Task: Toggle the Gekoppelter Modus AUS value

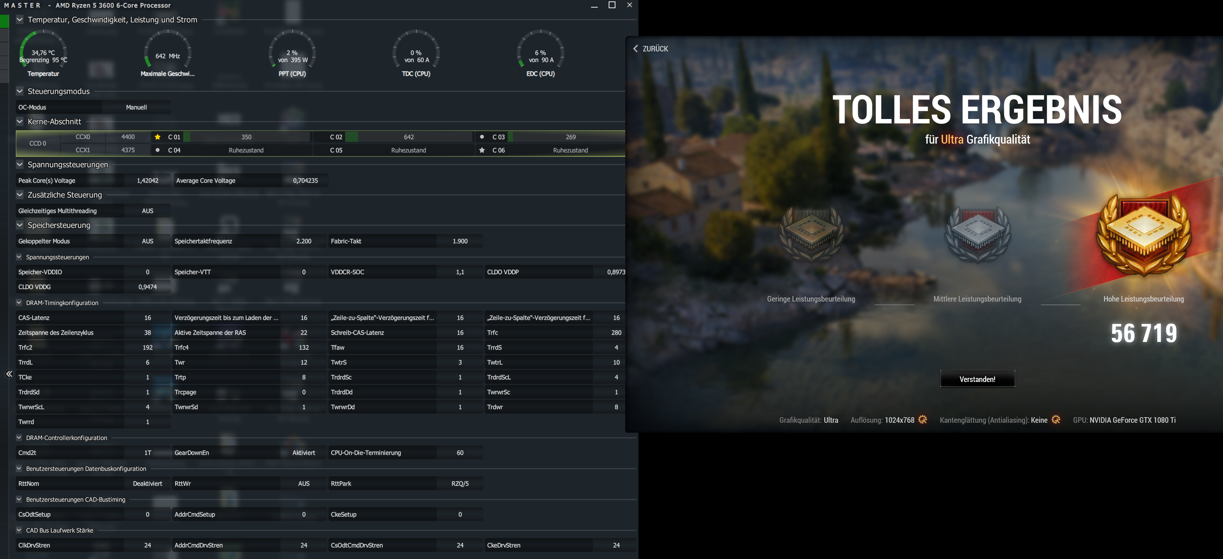Action: [x=147, y=241]
